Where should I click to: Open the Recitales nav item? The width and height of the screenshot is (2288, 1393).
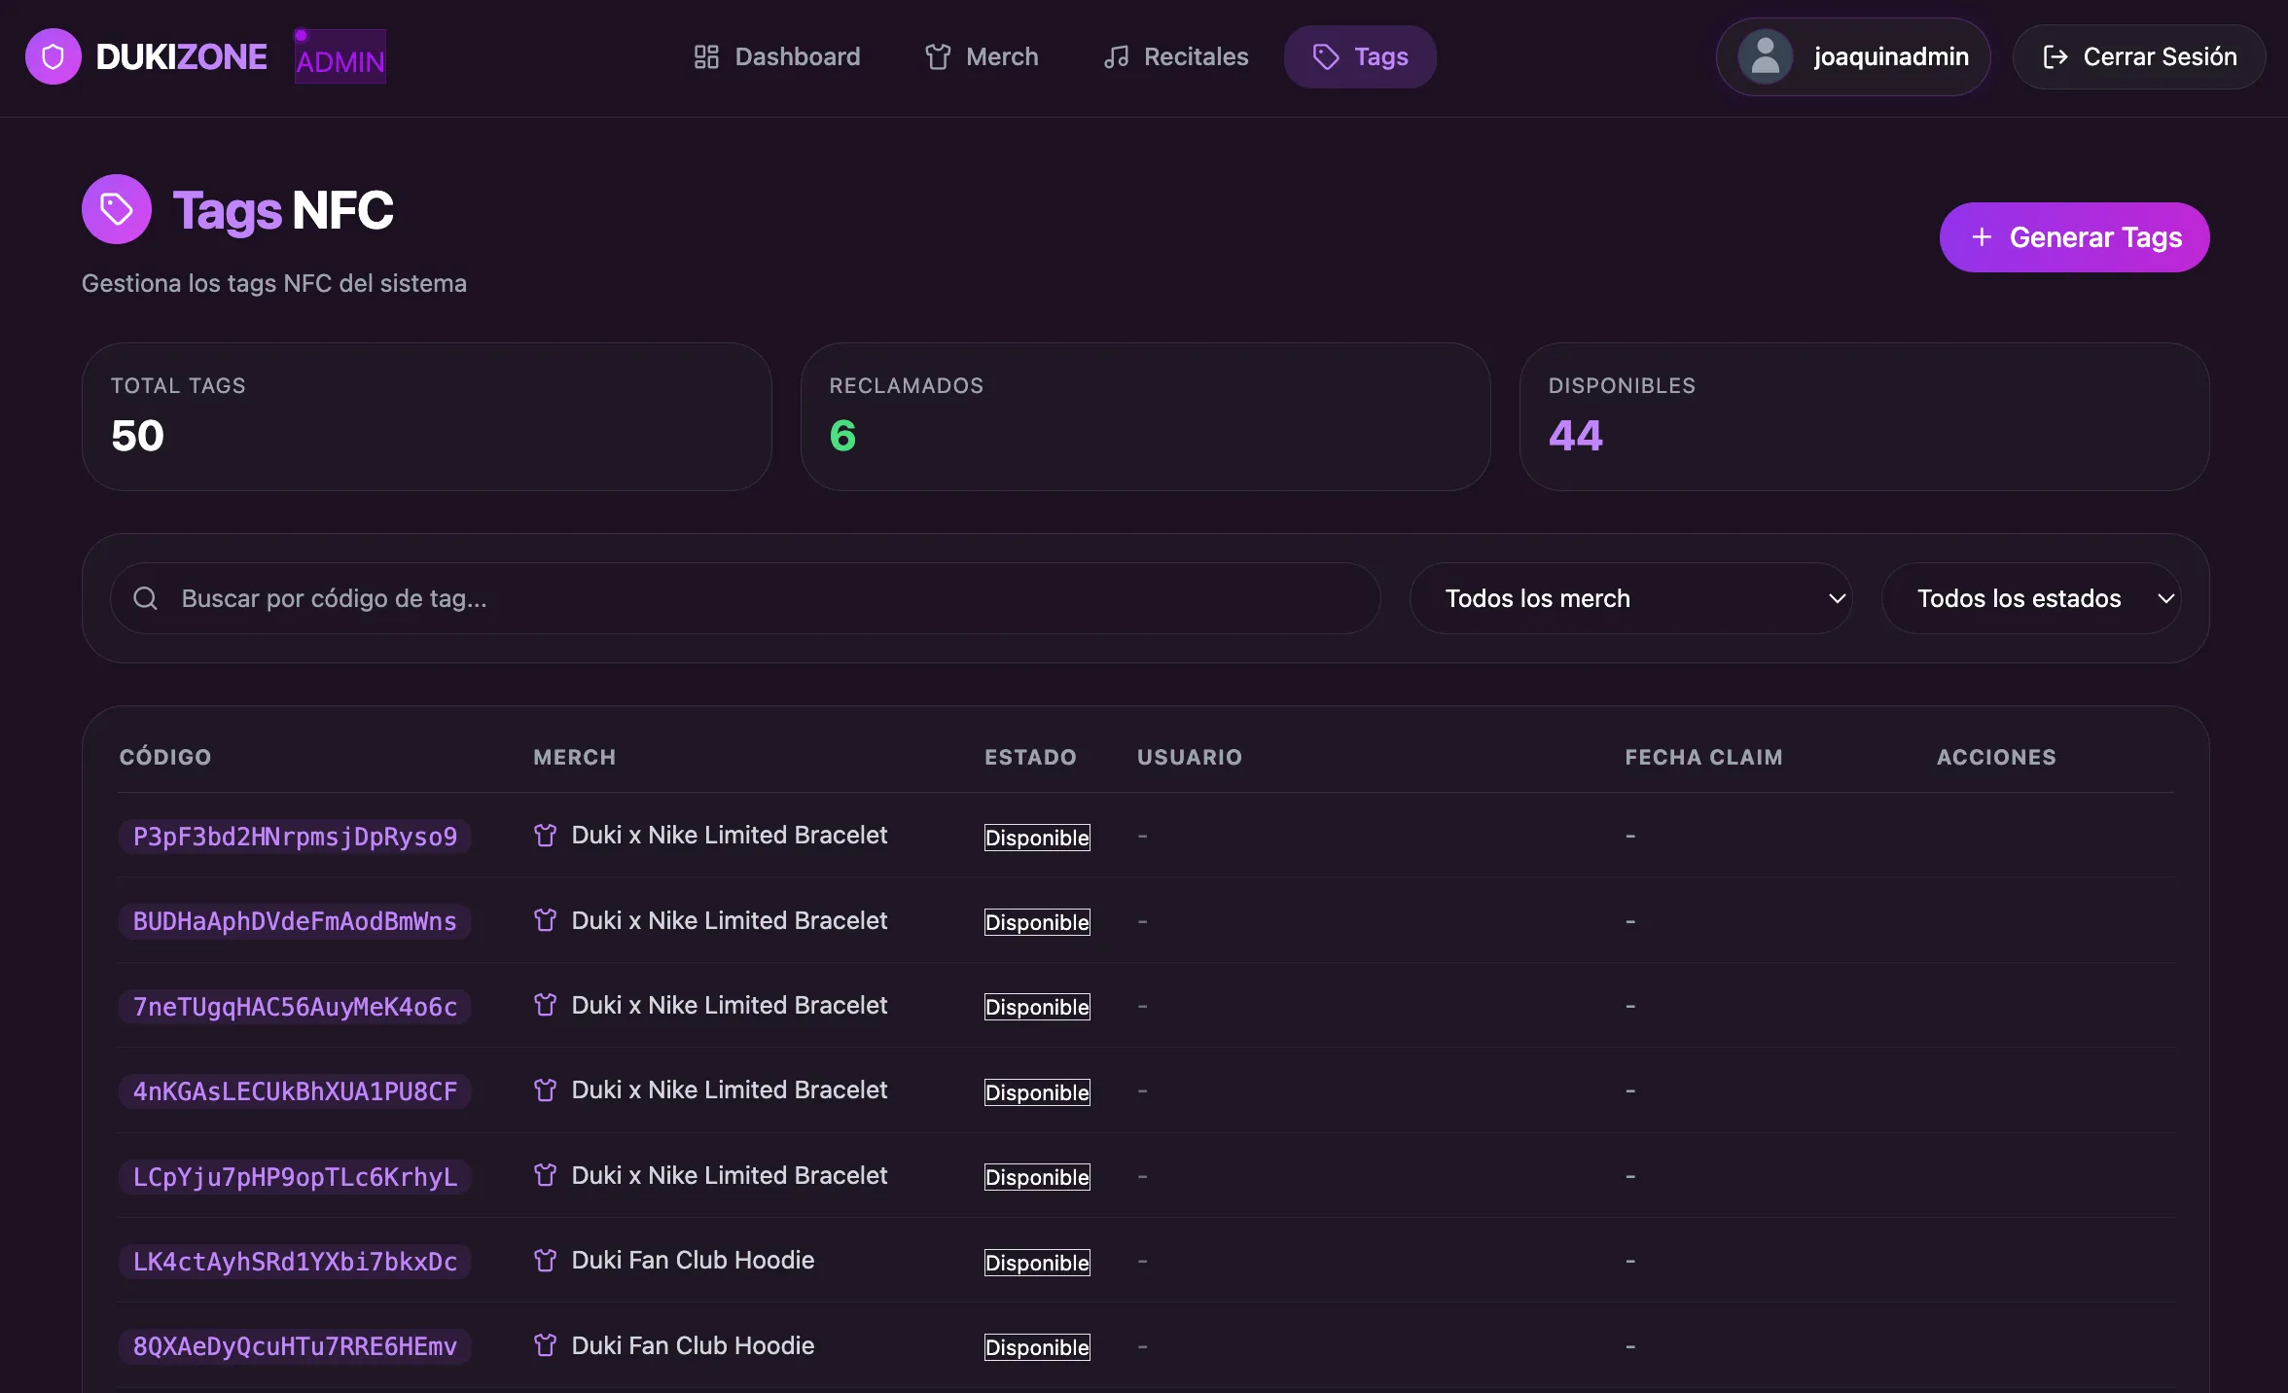(x=1176, y=56)
